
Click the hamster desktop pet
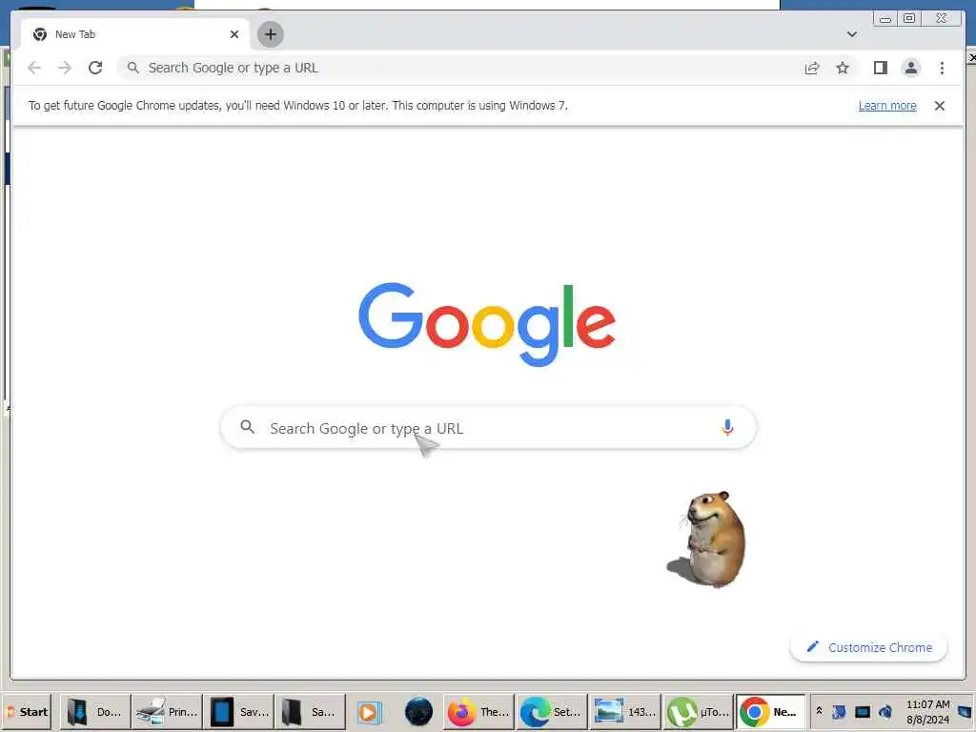click(x=708, y=539)
